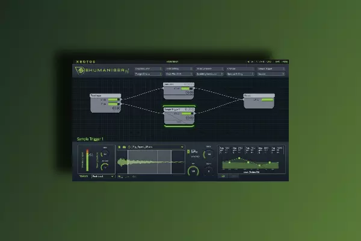This screenshot has height=241, width=361.
Task: Toggle the small green switch right of waveform
Action: pos(188,151)
